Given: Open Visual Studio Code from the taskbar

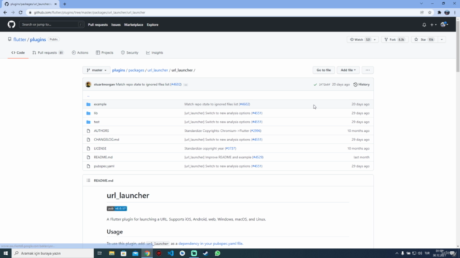Looking at the screenshot, I should 170,253.
